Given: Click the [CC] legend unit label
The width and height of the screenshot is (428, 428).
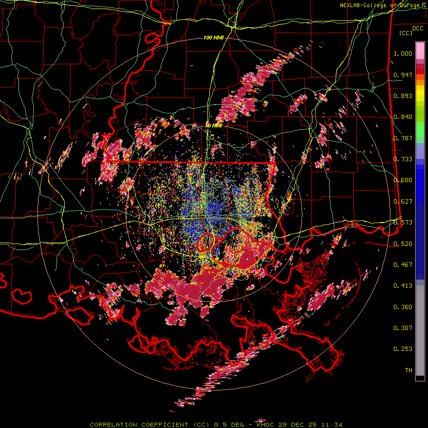Looking at the screenshot, I should pos(406,33).
